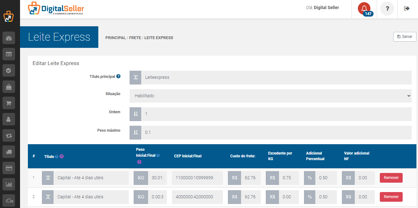418x208 pixels.
Task: Edit row 2 Adicional Percentual 0.50
Action: point(326,197)
